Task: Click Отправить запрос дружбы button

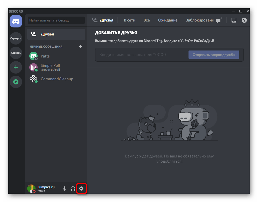Action: (x=214, y=55)
